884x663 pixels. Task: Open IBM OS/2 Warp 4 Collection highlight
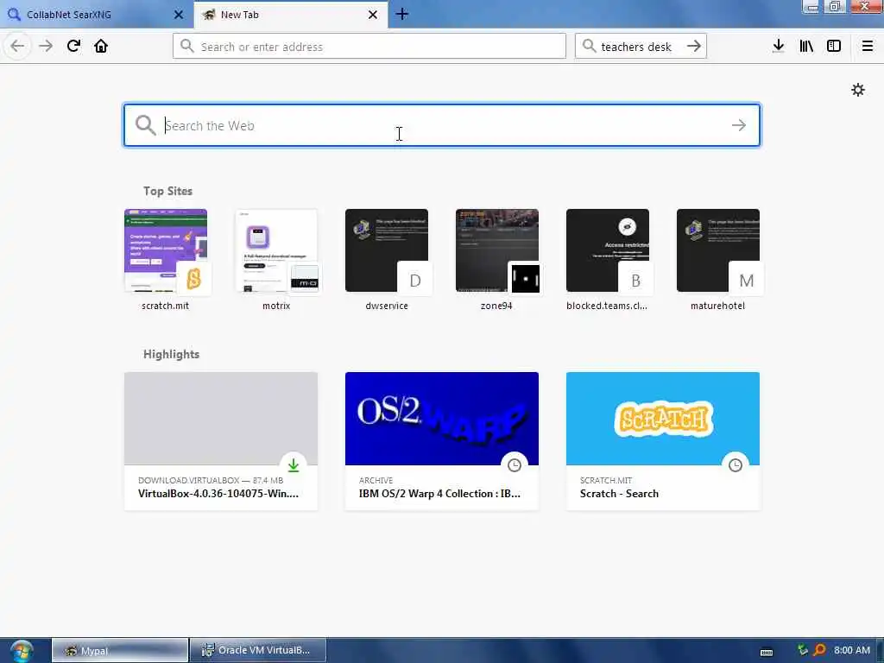[442, 441]
